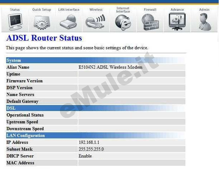Open the Quick Setup gear folder icon
Screen dimensions: 219x169
coord(42,22)
